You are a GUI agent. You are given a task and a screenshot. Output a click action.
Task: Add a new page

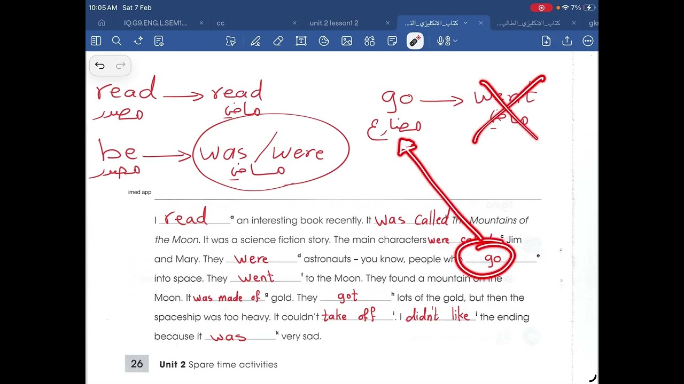[x=546, y=41]
